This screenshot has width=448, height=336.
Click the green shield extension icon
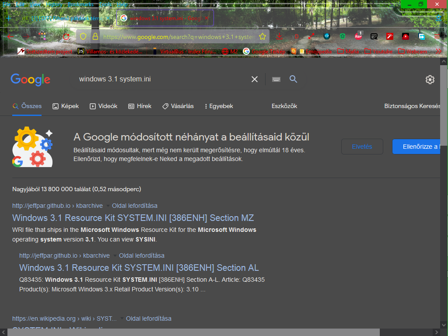pos(342,36)
